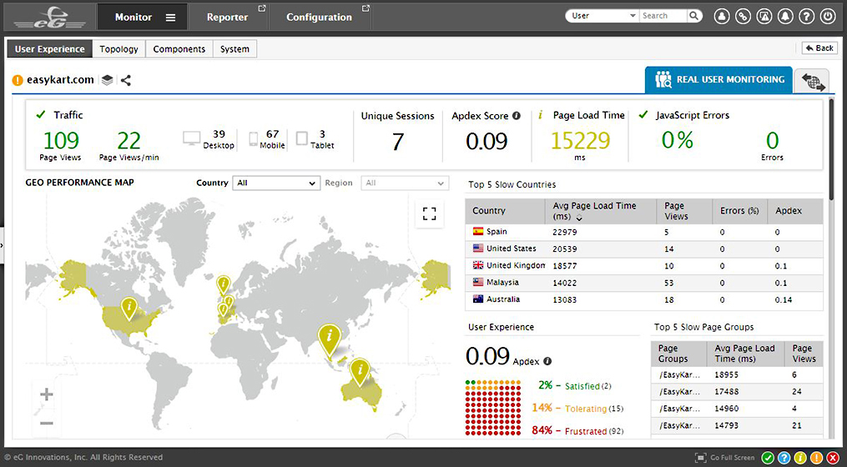Click the layers icon beside easykart.com
Viewport: 847px width, 467px height.
pos(108,80)
